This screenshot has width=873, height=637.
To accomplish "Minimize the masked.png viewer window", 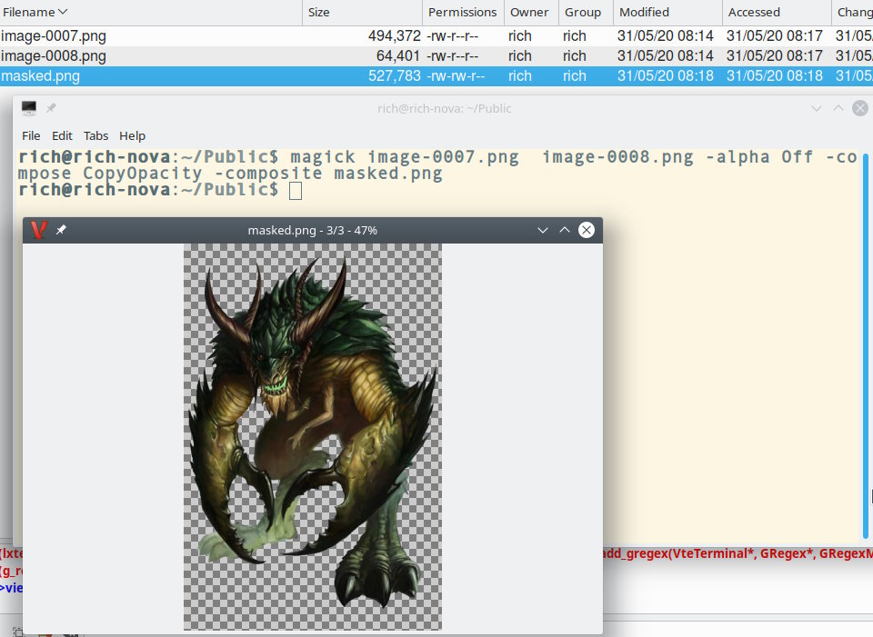I will (543, 230).
